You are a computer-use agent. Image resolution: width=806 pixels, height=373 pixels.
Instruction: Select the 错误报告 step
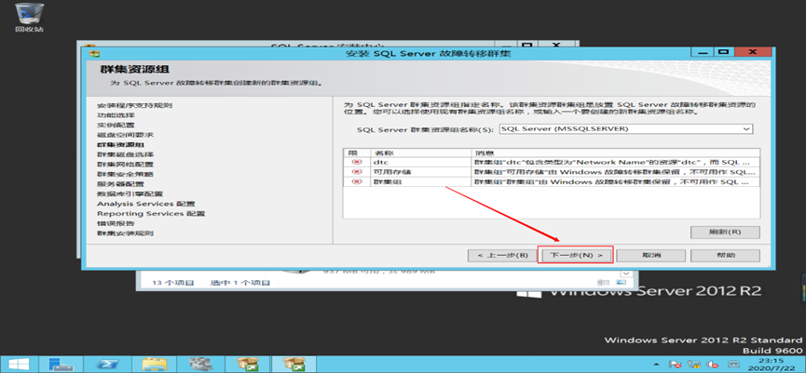pyautogui.click(x=116, y=223)
